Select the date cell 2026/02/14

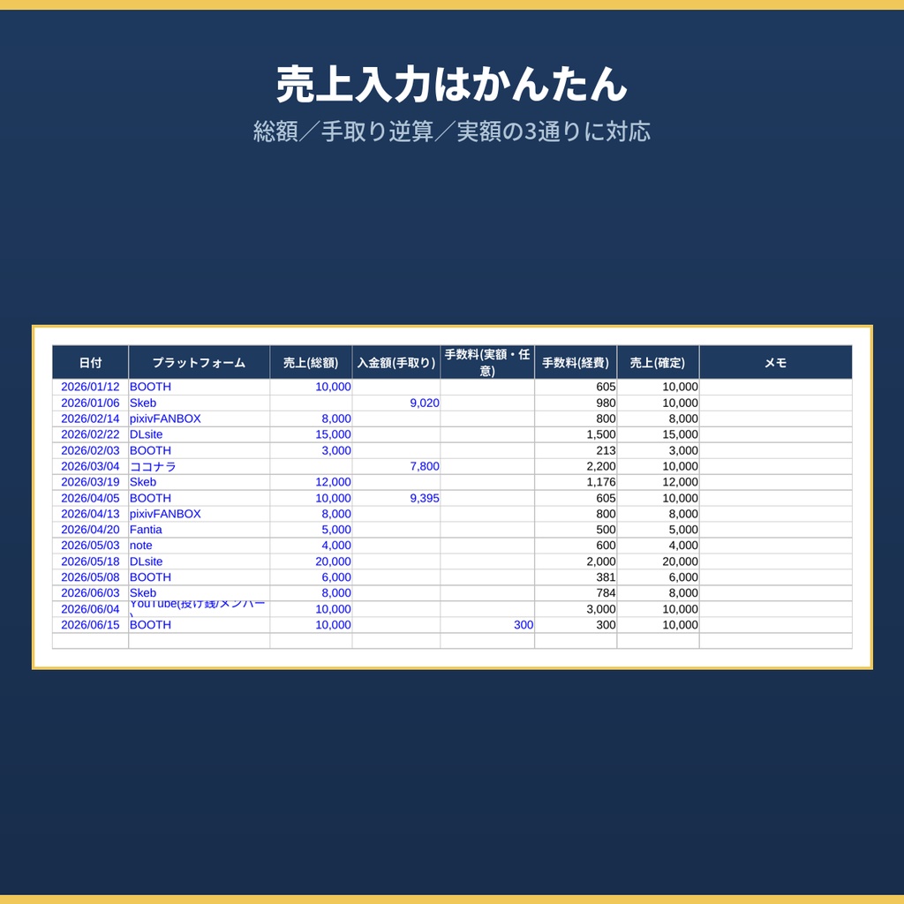tap(91, 418)
